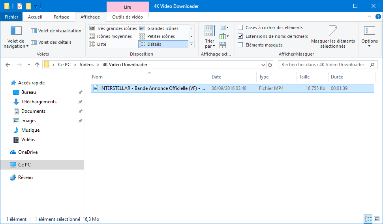
Task: Click the Lire contextual tab header
Action: tap(128, 7)
